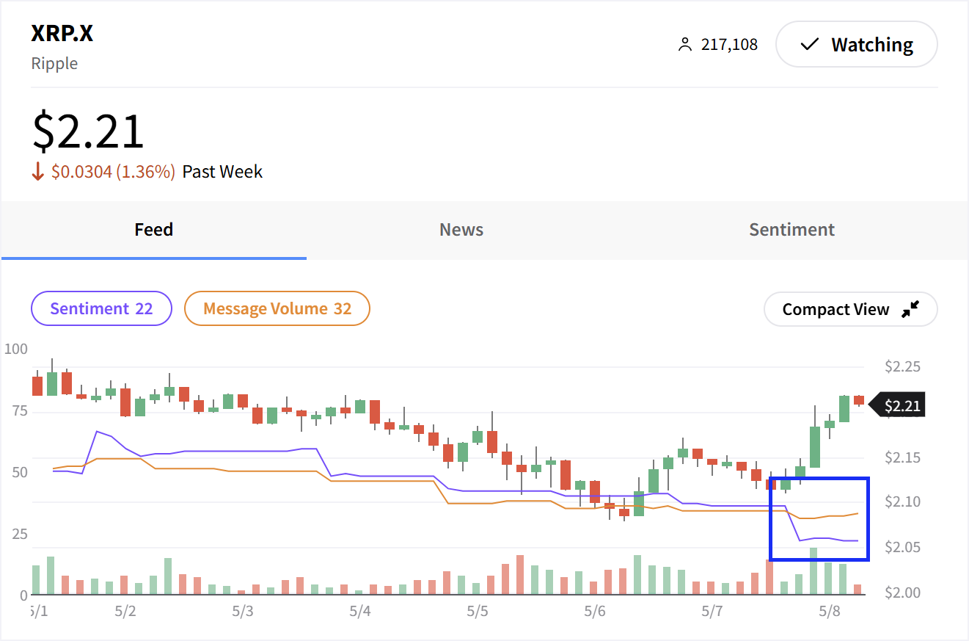Click the 5/6 date label on timeline
The width and height of the screenshot is (969, 641).
pyautogui.click(x=594, y=611)
